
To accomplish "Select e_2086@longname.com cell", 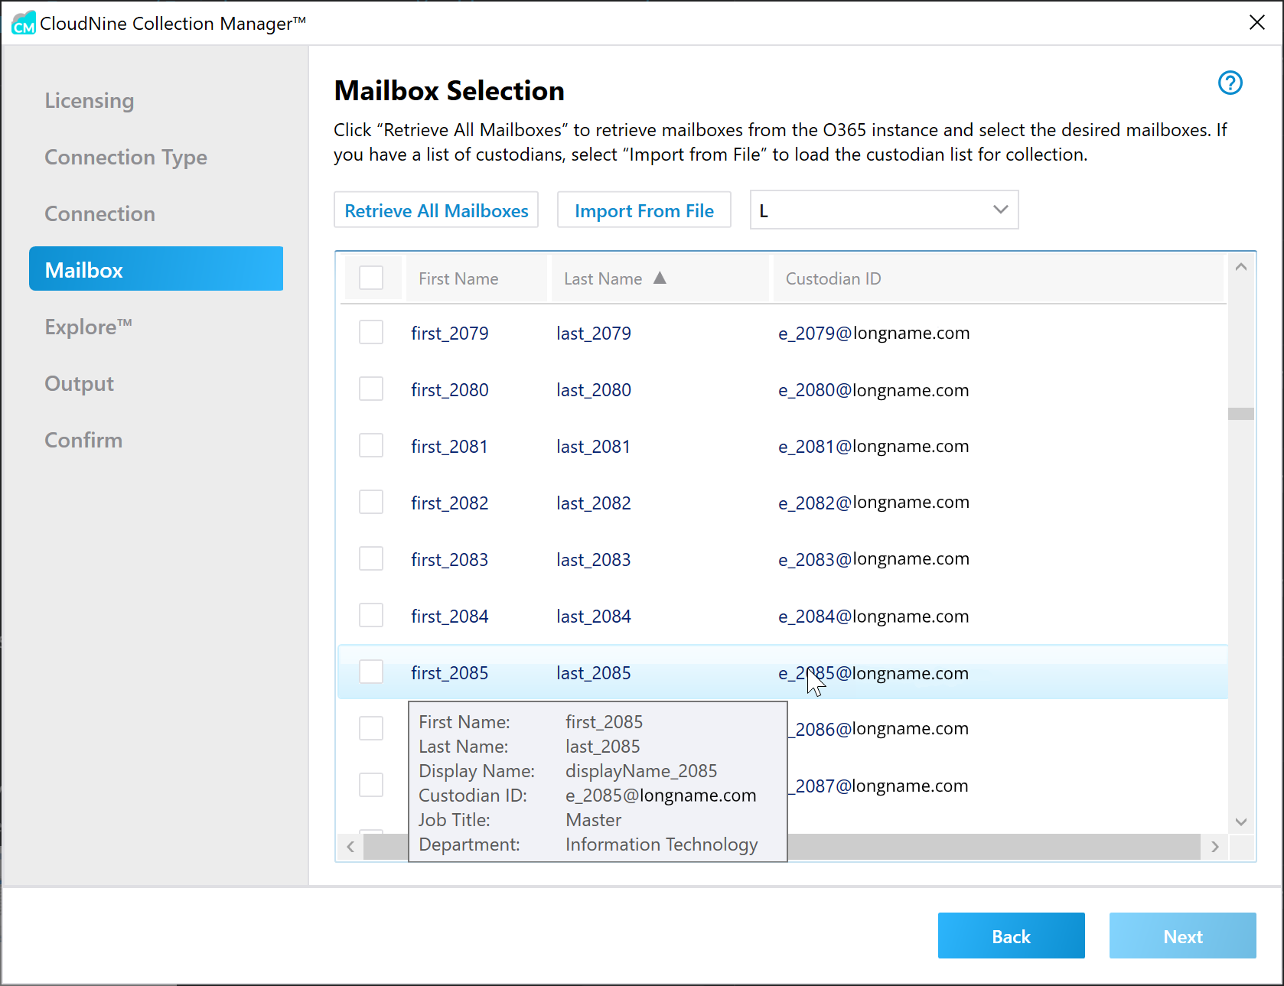I will click(x=878, y=729).
